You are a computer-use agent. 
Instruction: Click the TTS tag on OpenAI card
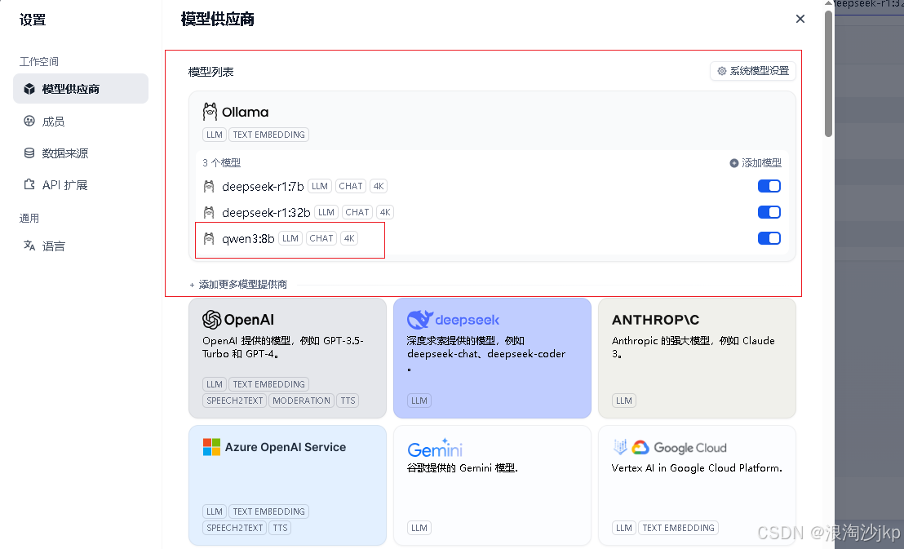[x=348, y=401]
